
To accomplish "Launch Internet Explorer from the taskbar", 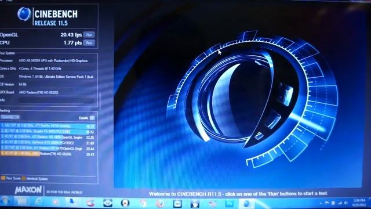I will tap(39, 202).
